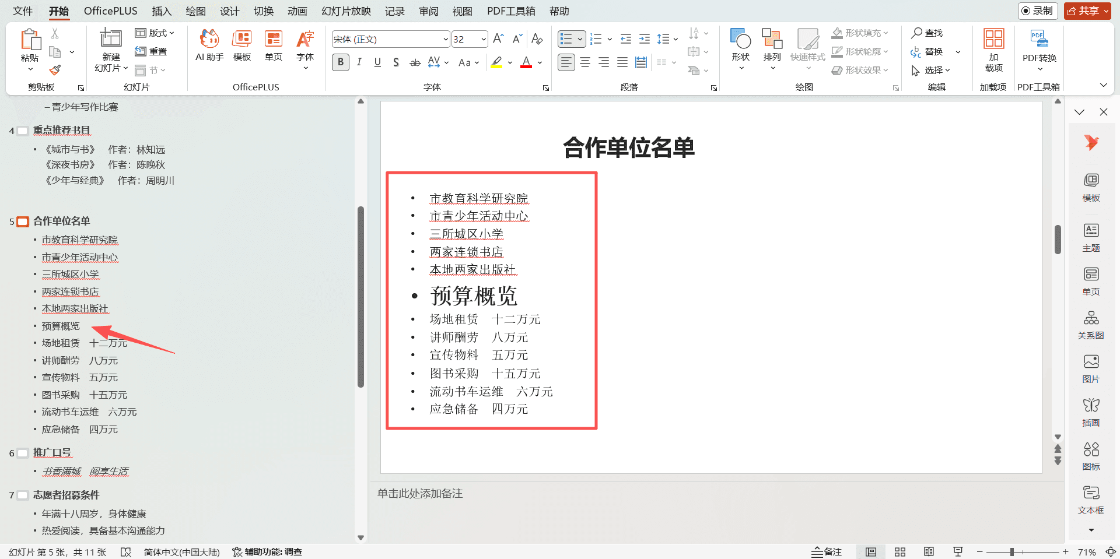Click the Cut scissors icon
1120x559 pixels.
55,33
